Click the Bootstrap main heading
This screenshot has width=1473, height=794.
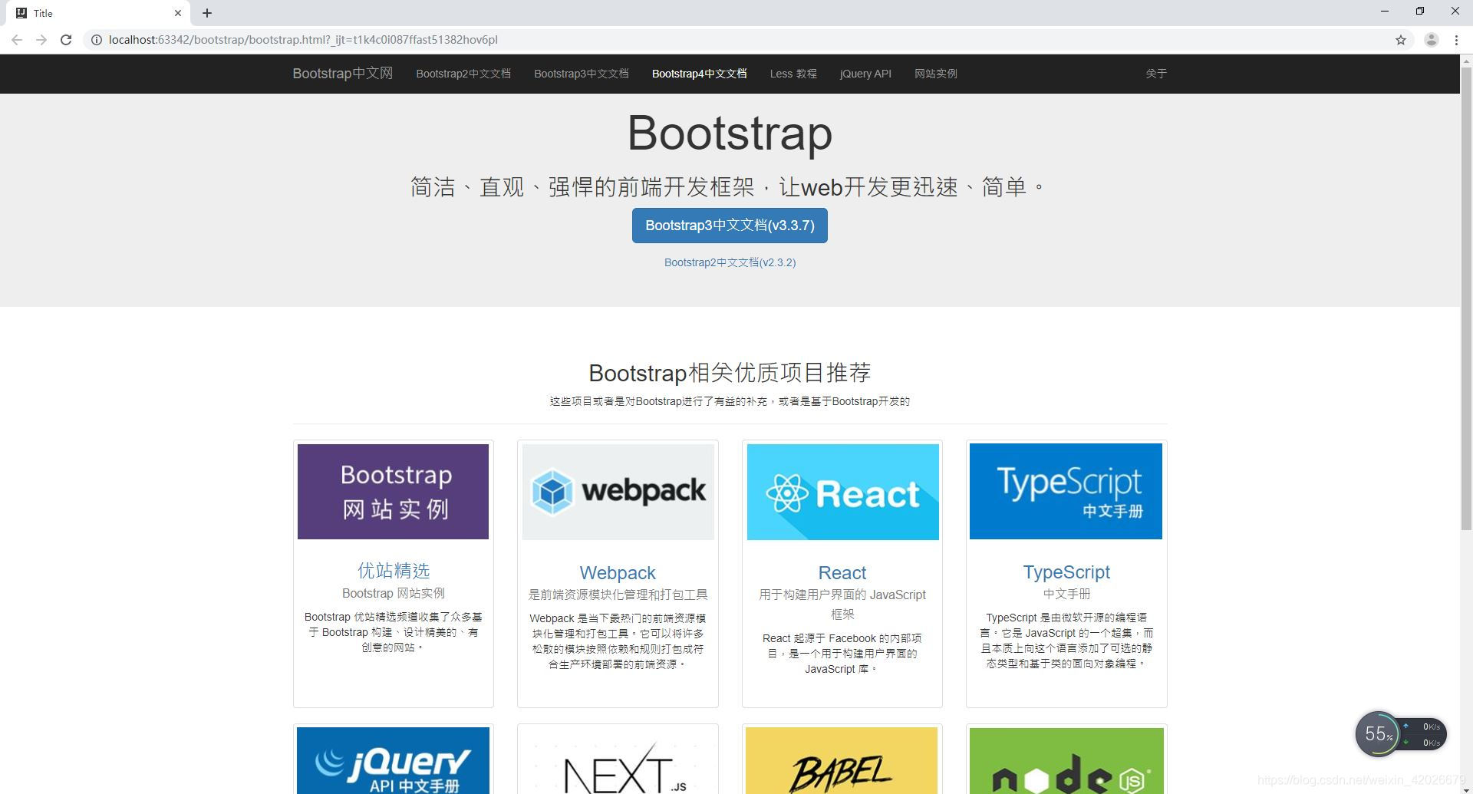click(x=730, y=133)
